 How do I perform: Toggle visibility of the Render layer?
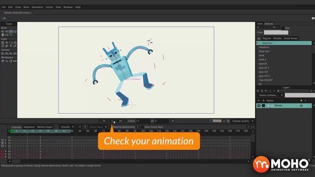(x=259, y=106)
